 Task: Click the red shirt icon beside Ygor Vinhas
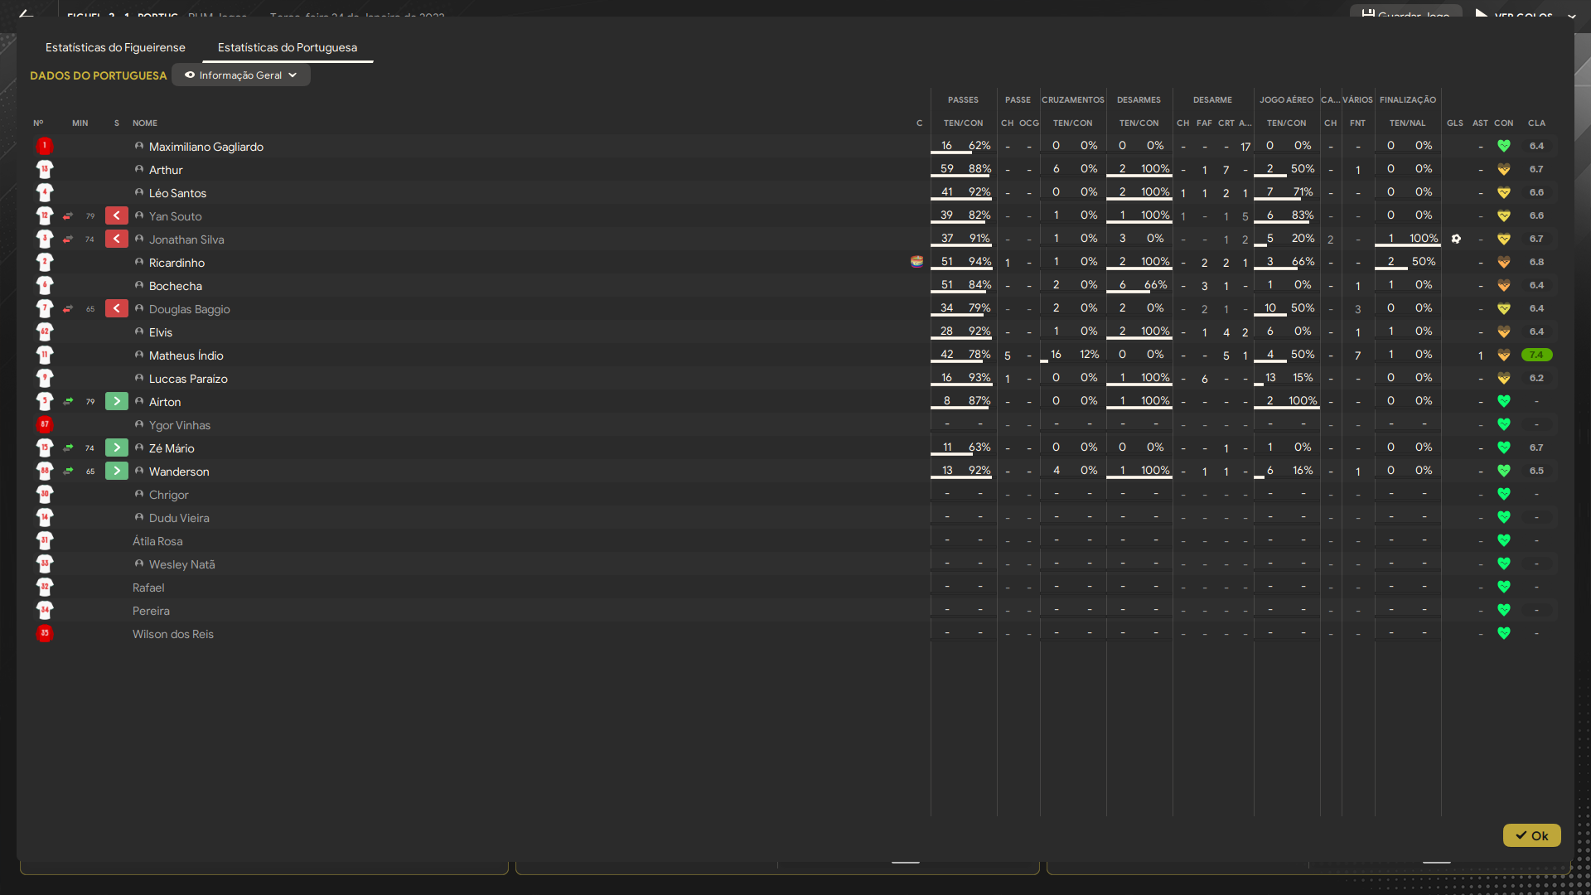[x=45, y=424]
